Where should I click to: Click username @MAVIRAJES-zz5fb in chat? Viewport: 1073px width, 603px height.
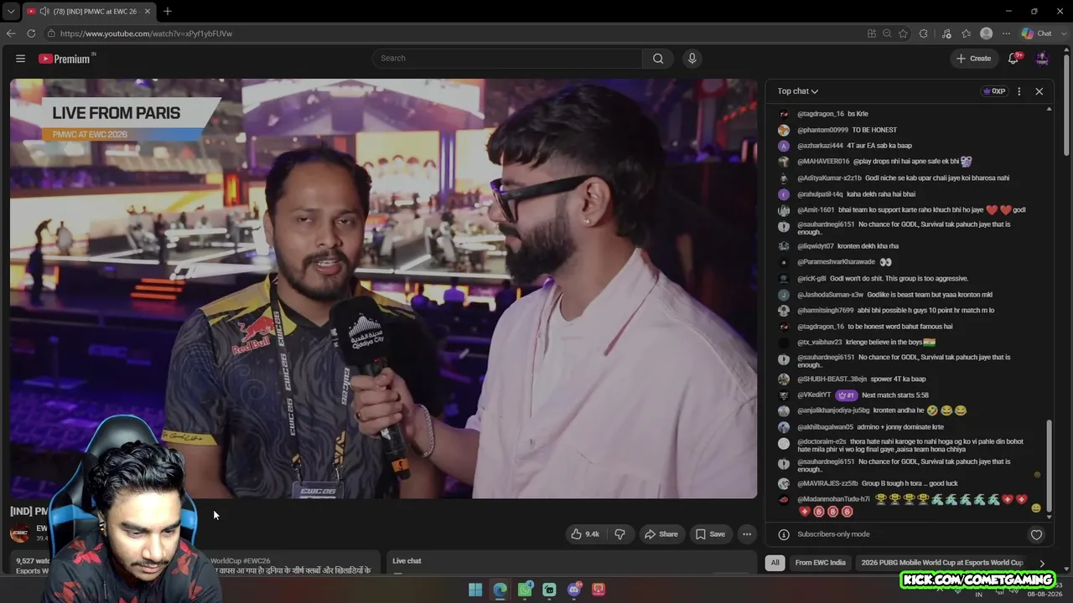(827, 483)
